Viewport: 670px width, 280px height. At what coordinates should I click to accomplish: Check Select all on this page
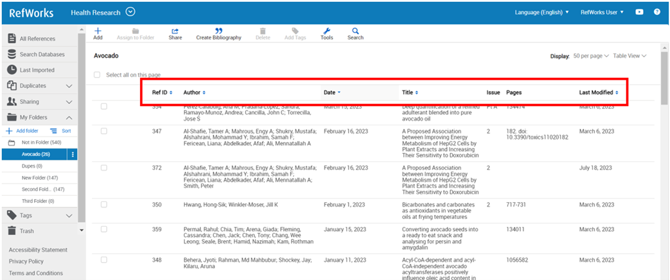pos(97,74)
